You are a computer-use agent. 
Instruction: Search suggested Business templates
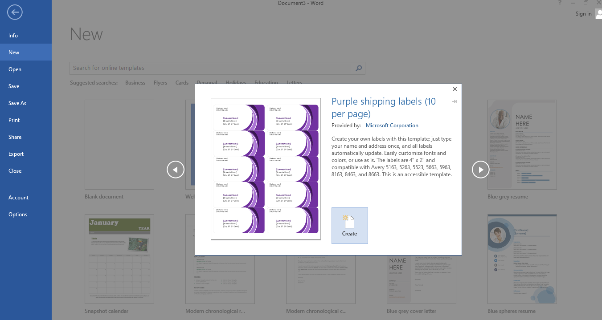coord(135,83)
